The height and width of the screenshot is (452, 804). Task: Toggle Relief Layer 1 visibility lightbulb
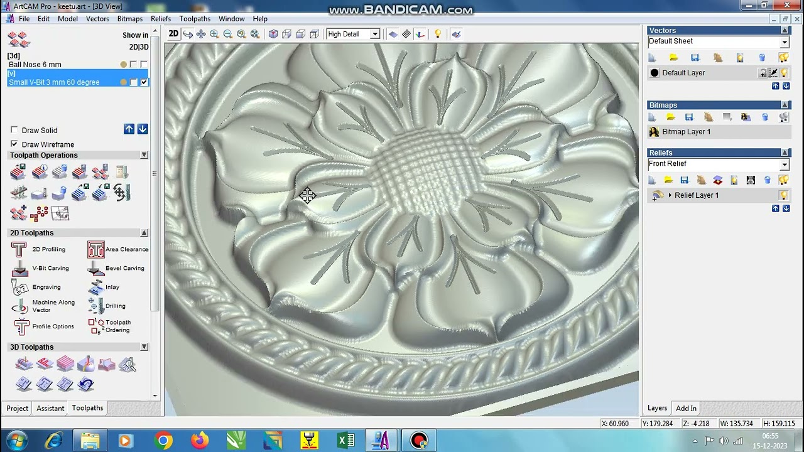point(783,195)
